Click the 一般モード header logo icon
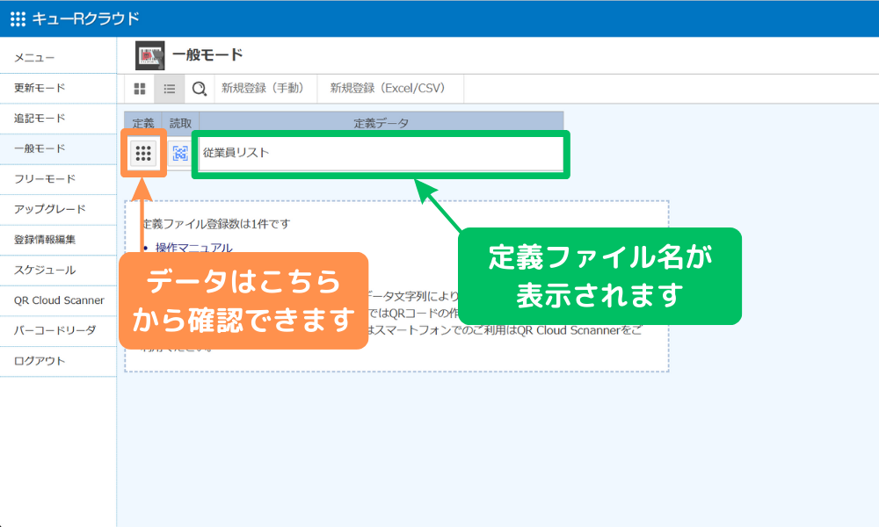This screenshot has width=879, height=527. pyautogui.click(x=149, y=55)
